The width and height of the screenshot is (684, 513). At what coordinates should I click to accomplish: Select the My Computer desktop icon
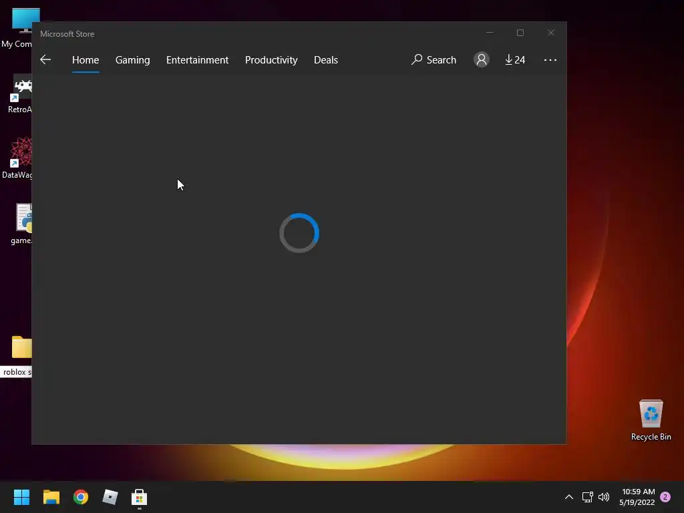[x=17, y=28]
